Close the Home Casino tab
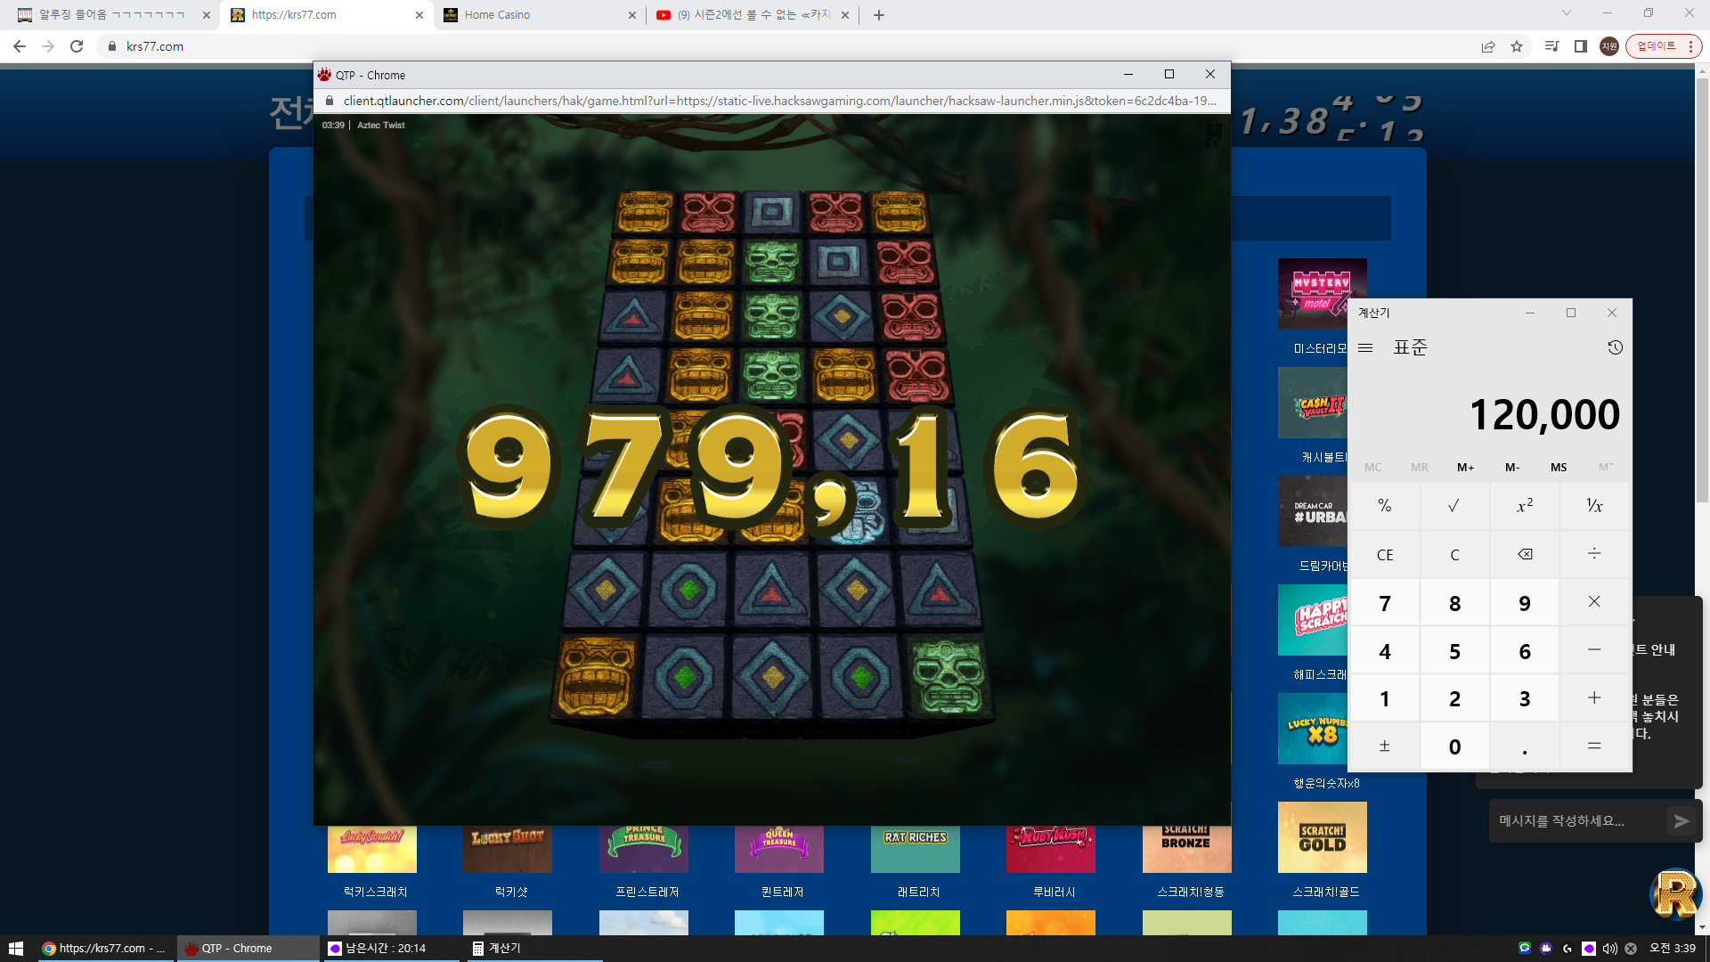Image resolution: width=1710 pixels, height=962 pixels. pyautogui.click(x=632, y=15)
